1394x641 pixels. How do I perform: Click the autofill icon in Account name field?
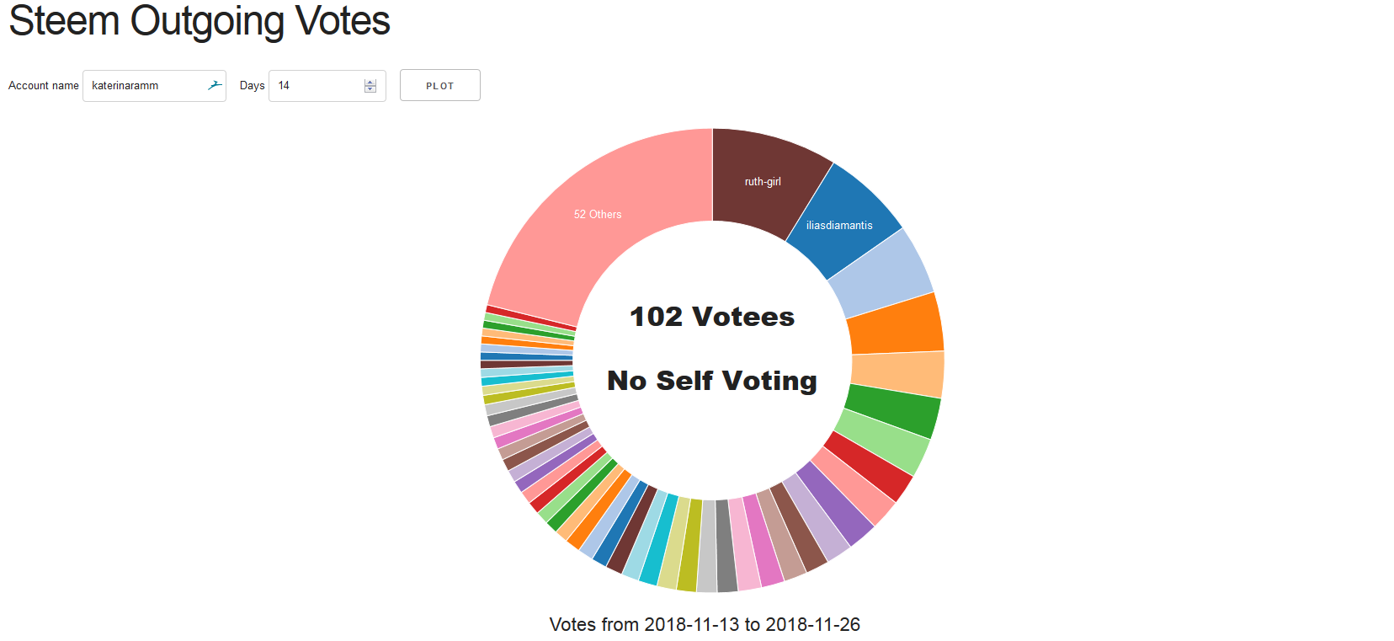[215, 85]
